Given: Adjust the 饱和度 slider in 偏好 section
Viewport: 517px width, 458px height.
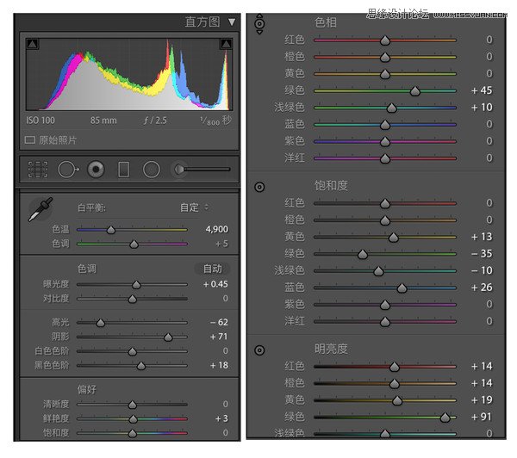Looking at the screenshot, I should click(132, 433).
